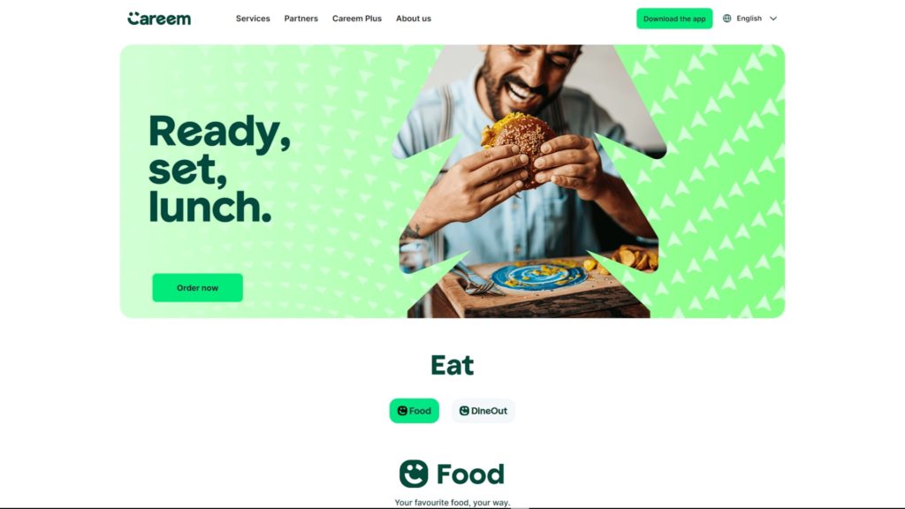Click the large Food heading text
The image size is (905, 509).
tap(470, 474)
